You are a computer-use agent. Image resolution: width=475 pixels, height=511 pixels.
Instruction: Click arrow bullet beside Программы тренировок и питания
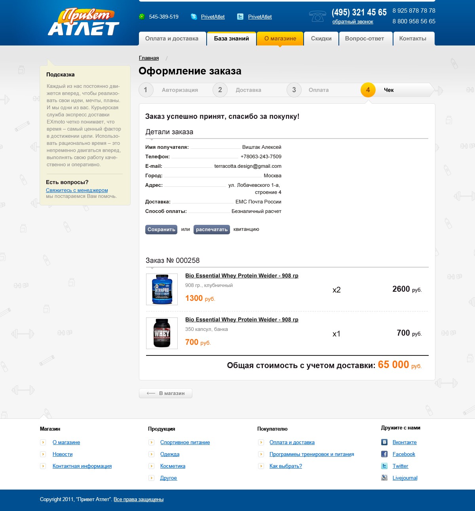(261, 454)
